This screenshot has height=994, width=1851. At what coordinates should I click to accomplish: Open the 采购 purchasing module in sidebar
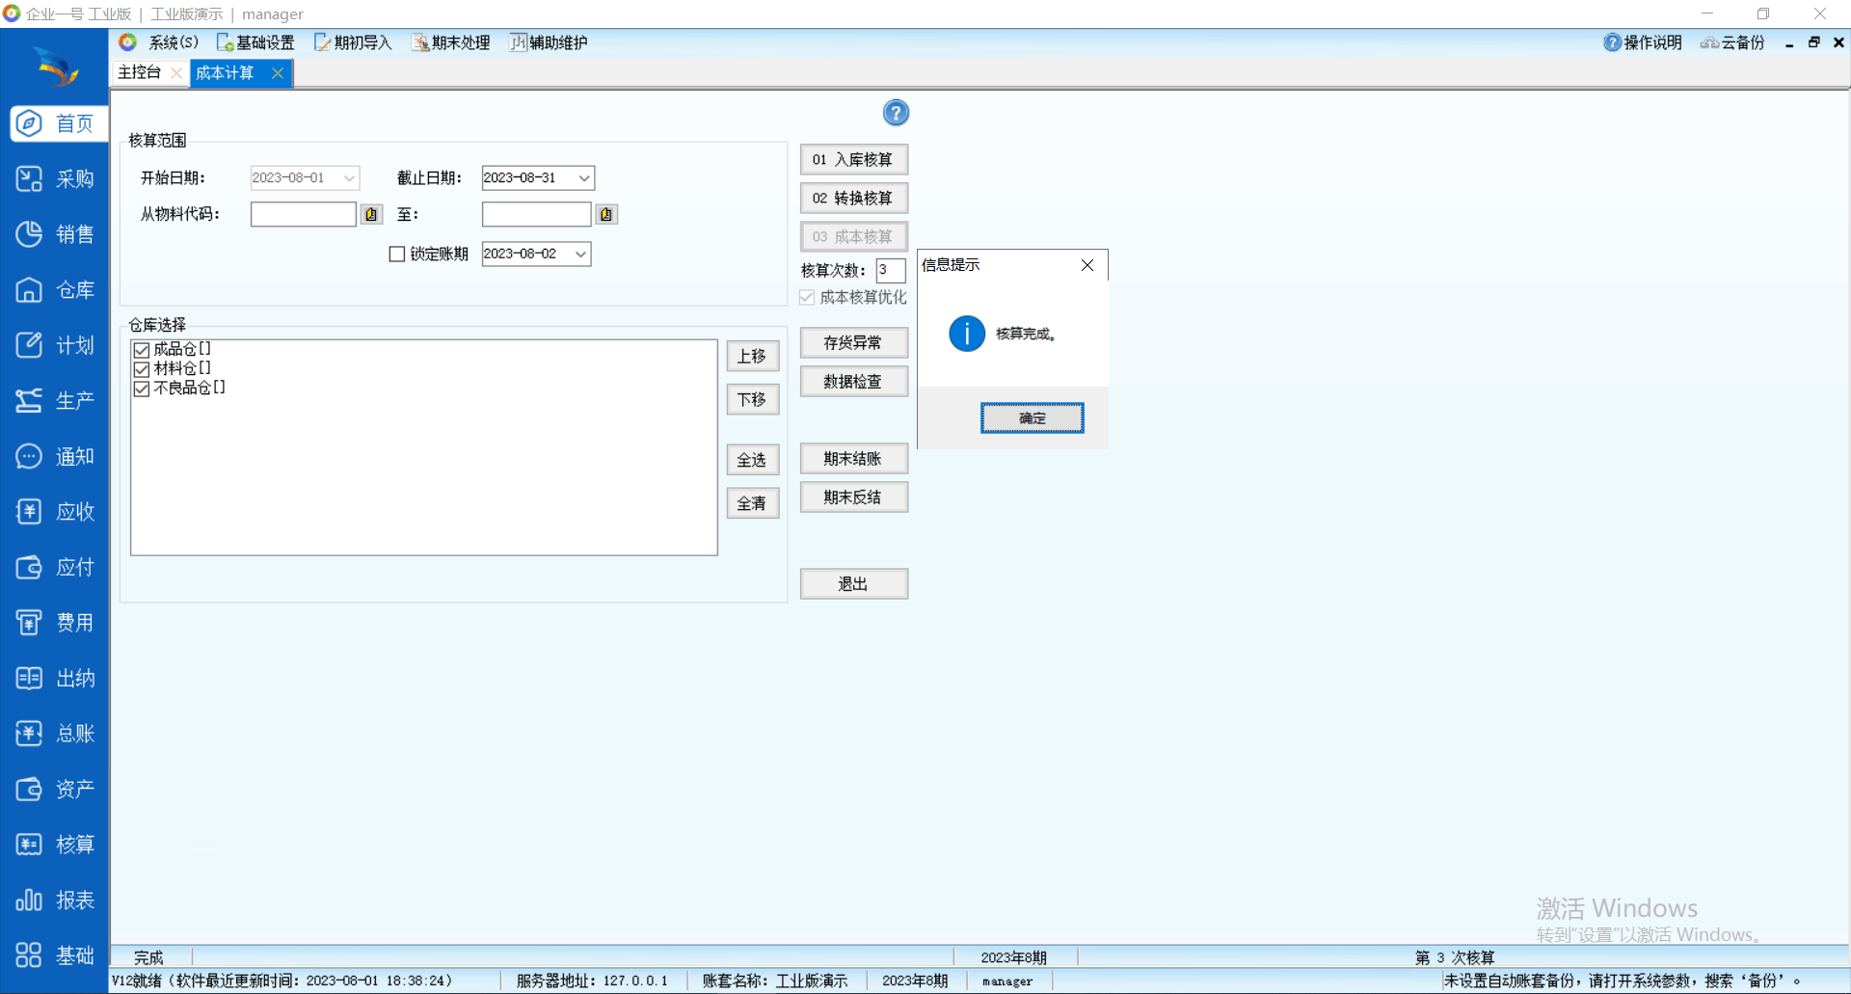point(55,179)
